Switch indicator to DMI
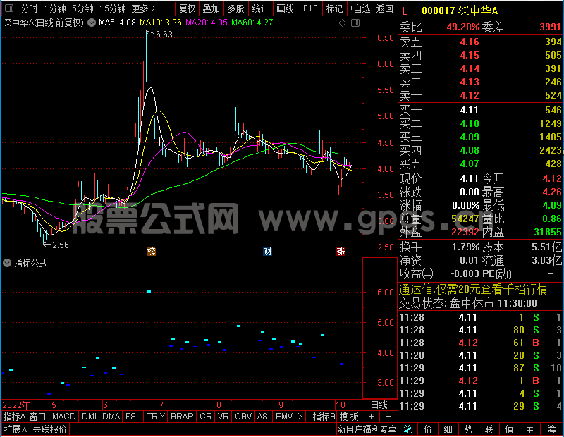This screenshot has width=564, height=437. coord(90,417)
